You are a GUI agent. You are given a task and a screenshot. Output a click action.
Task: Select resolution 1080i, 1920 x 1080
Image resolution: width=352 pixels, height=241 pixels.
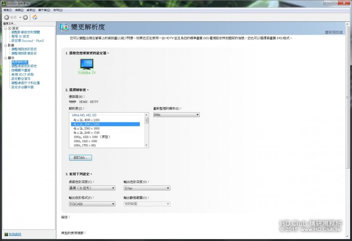click(x=106, y=141)
